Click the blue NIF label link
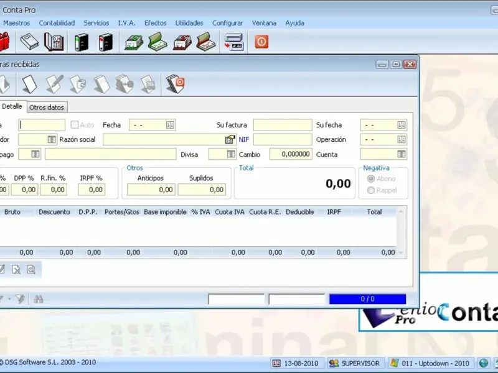This screenshot has width=498, height=373. click(244, 139)
